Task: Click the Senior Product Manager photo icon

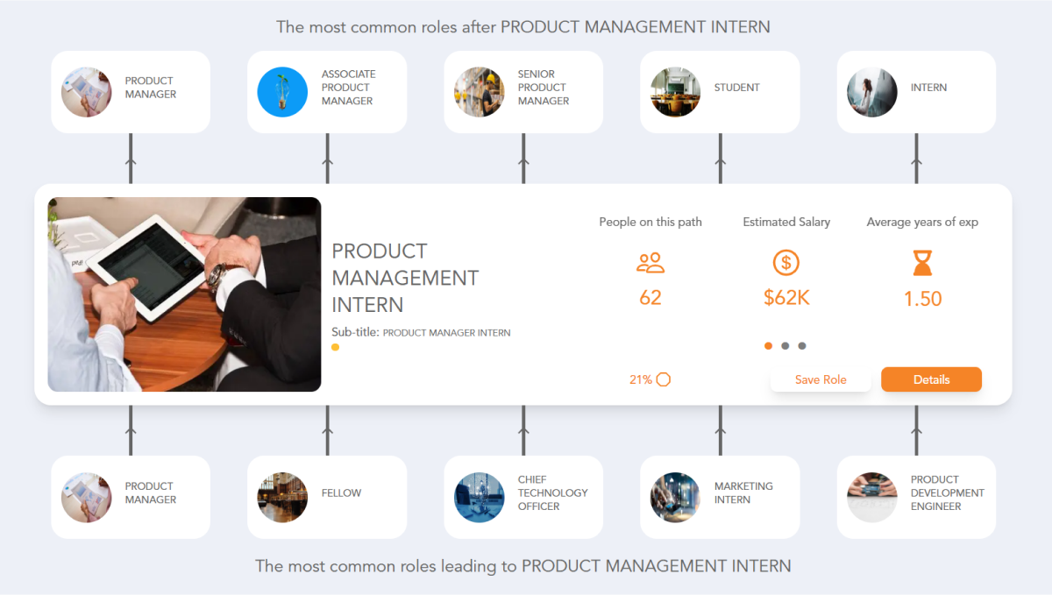Action: pos(479,91)
